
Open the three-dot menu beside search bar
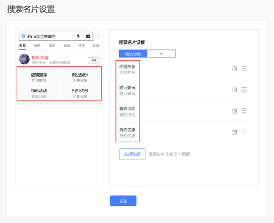pos(98,36)
